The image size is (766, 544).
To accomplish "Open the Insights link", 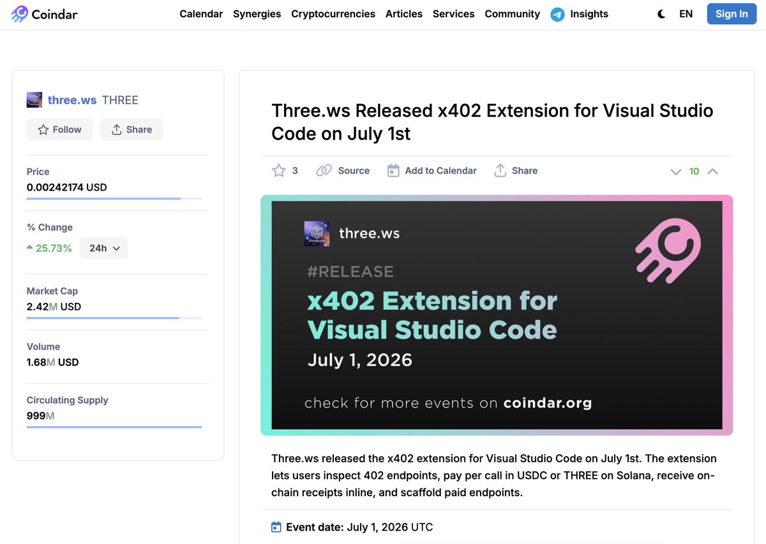I will pyautogui.click(x=589, y=13).
